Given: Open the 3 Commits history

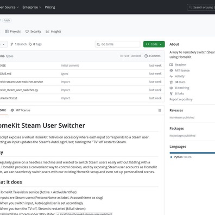Looking at the screenshot, I should point(153,56).
